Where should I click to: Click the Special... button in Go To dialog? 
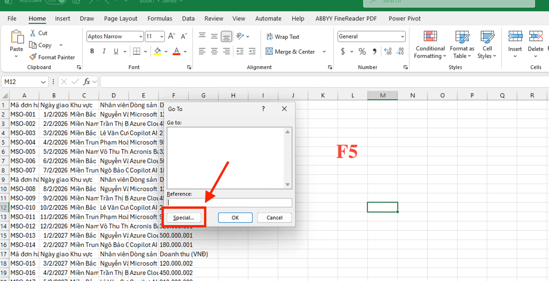click(x=183, y=218)
